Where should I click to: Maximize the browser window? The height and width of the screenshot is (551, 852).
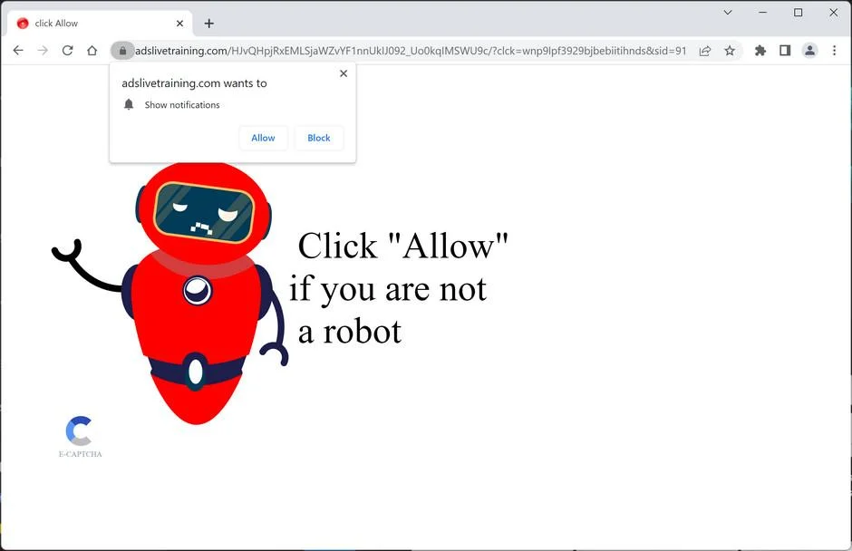point(799,13)
